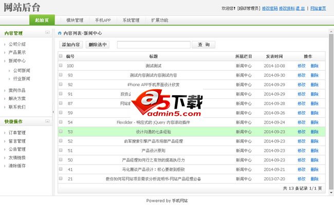Click the 添加内容 button

click(x=71, y=45)
